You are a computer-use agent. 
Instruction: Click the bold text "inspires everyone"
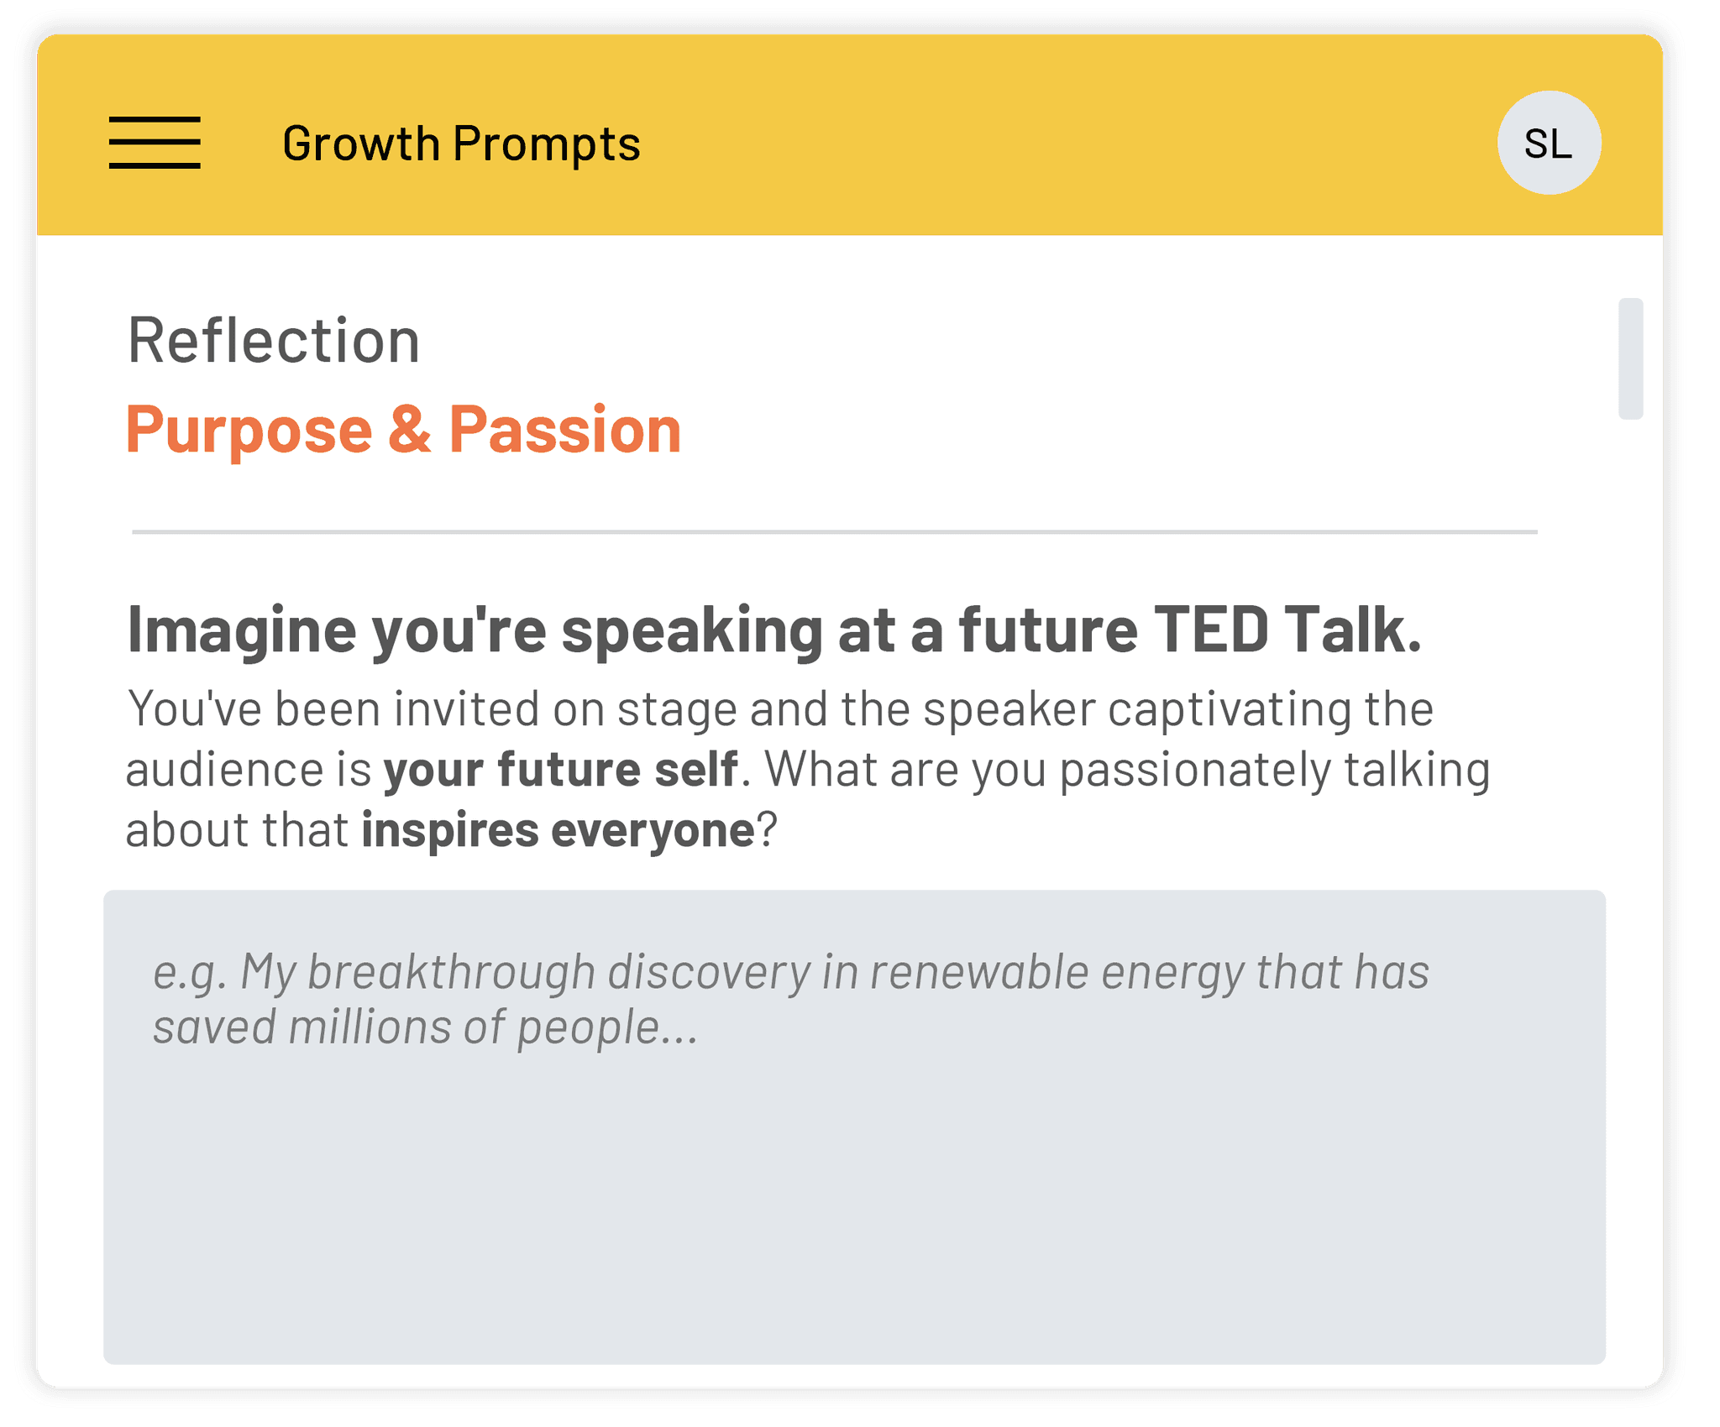pos(558,830)
